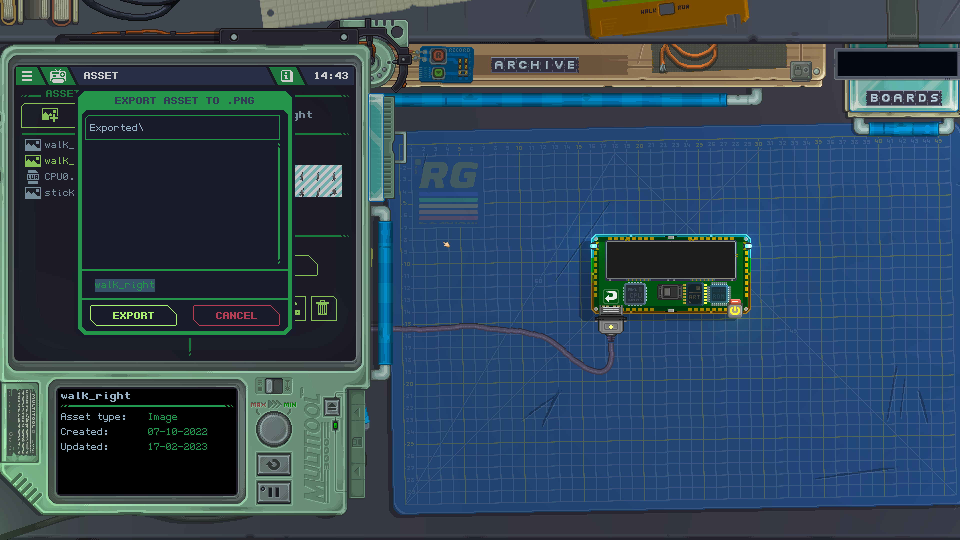This screenshot has width=960, height=540.
Task: Toggle the pause button on the Multitool
Action: coord(273,492)
